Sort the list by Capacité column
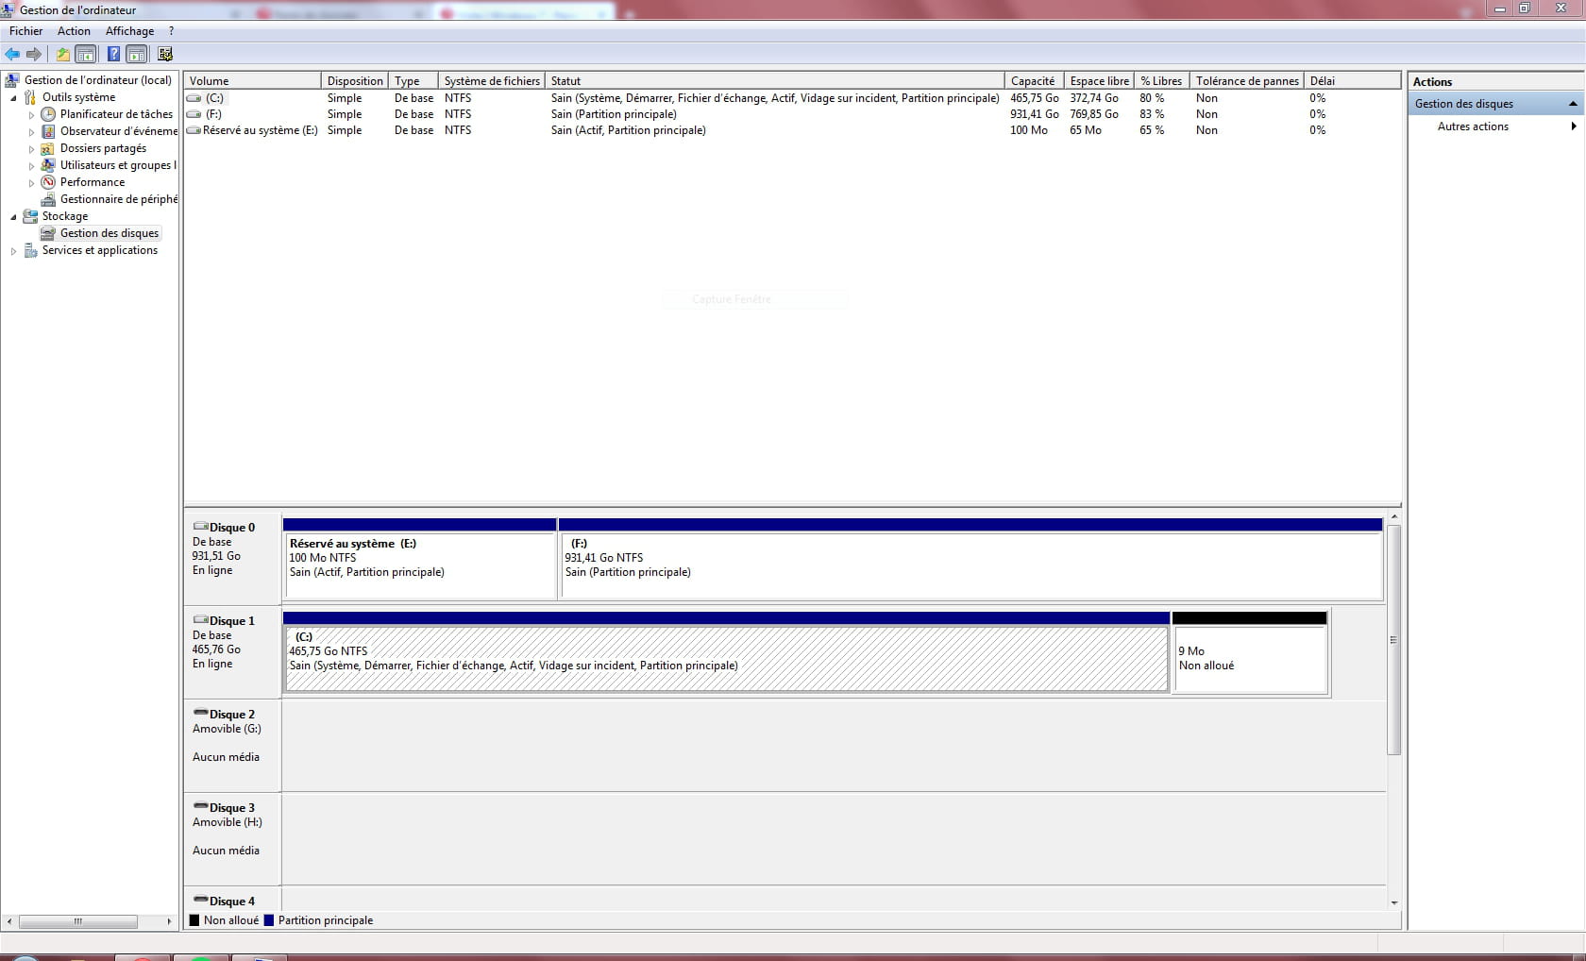The height and width of the screenshot is (961, 1586). click(x=1033, y=81)
